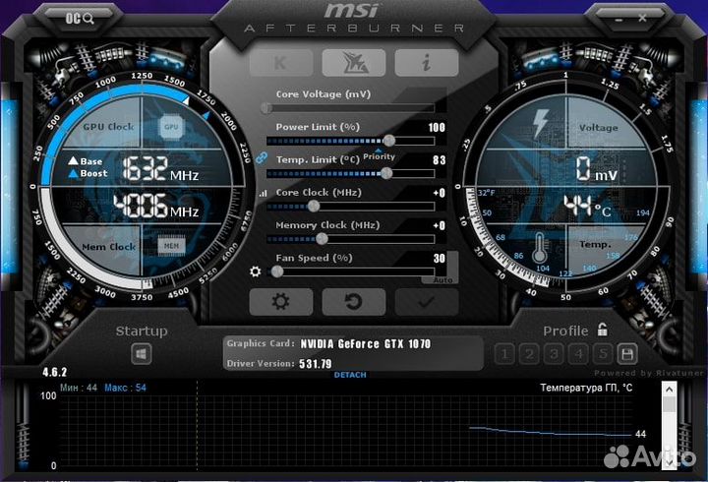Image resolution: width=708 pixels, height=482 pixels.
Task: Save profile with the floppy disk icon
Action: [627, 354]
